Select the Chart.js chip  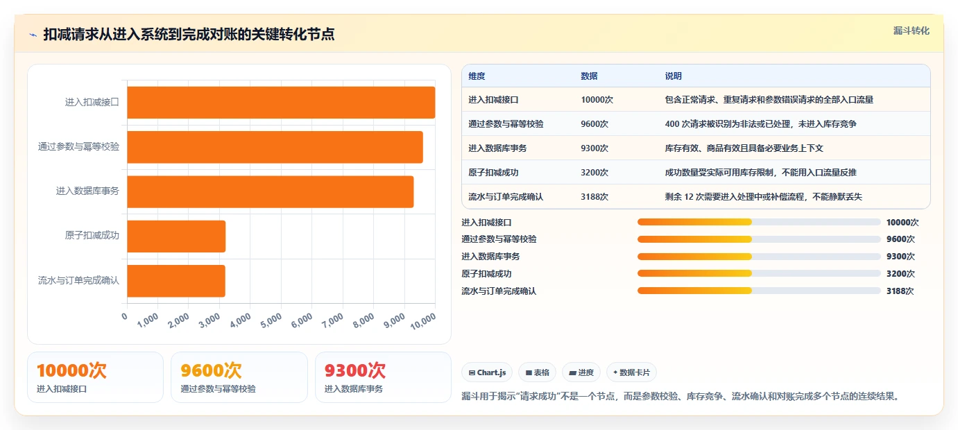487,372
